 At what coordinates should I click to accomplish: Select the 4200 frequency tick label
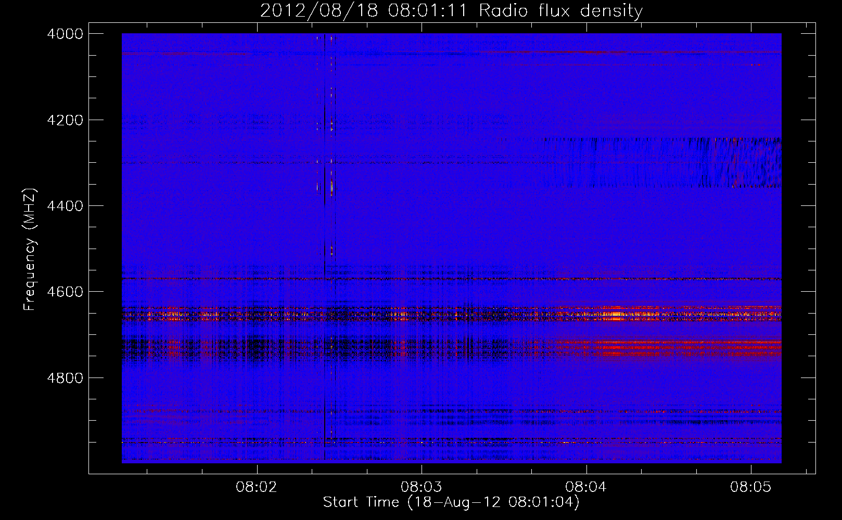click(x=65, y=120)
